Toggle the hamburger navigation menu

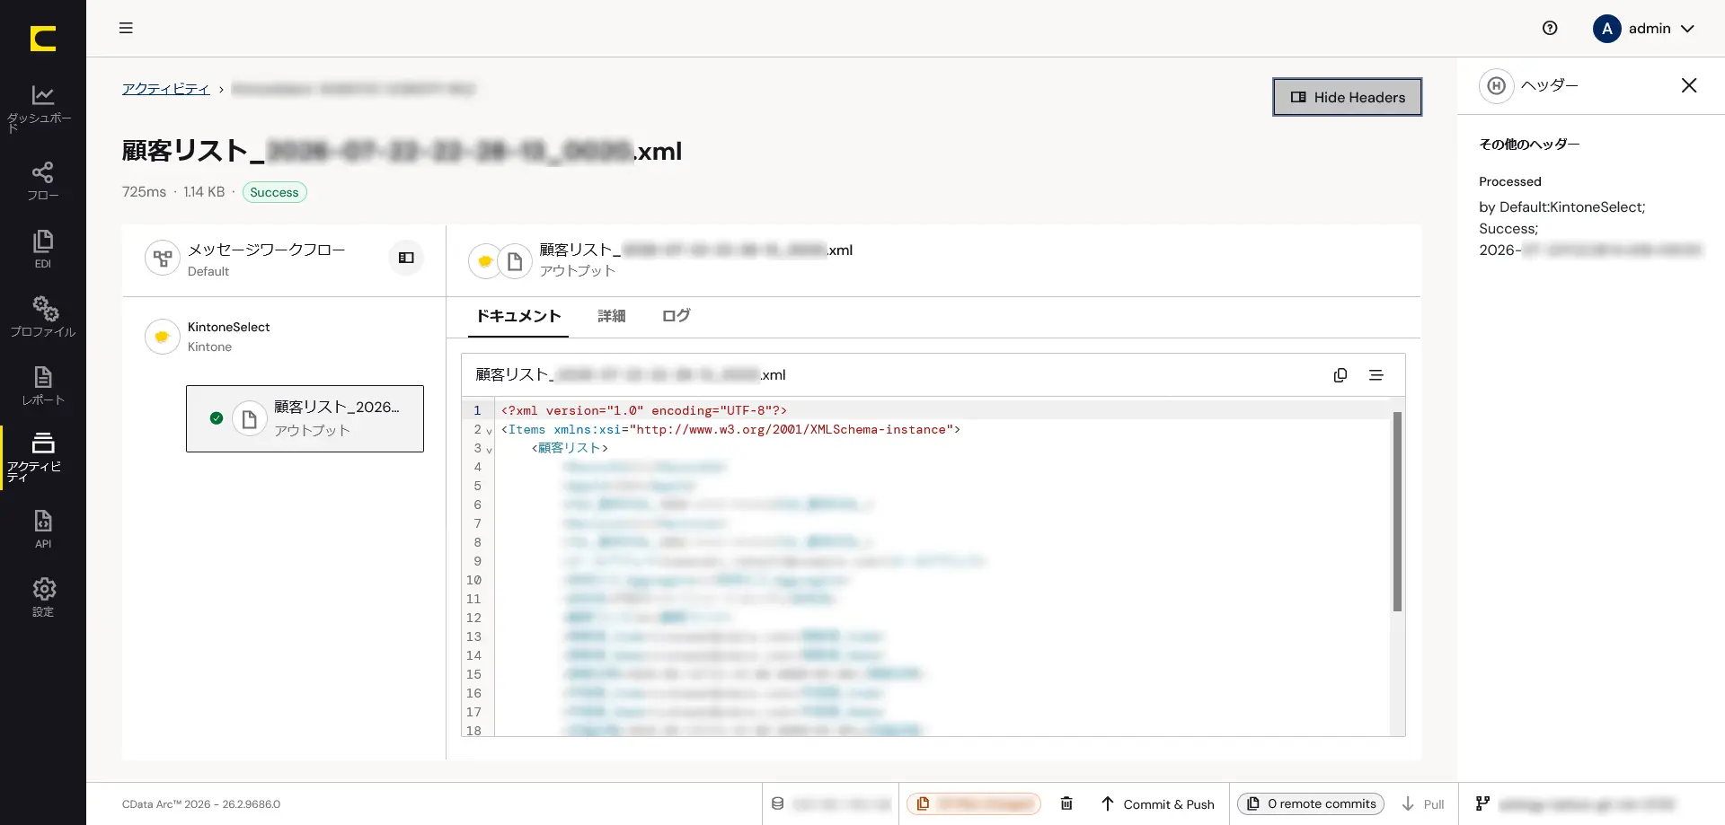(x=126, y=28)
